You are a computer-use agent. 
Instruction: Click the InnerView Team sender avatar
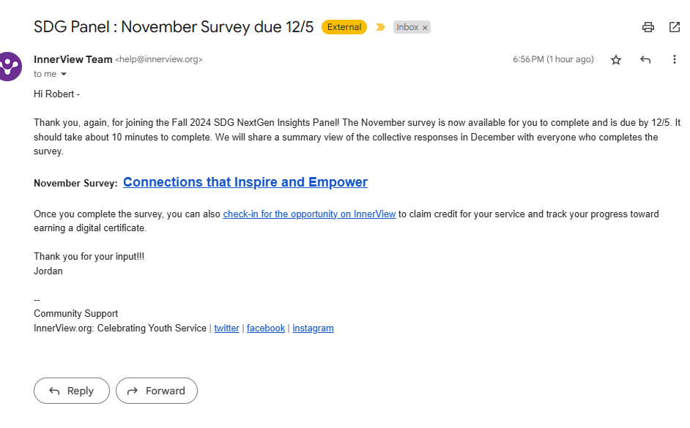(9, 67)
